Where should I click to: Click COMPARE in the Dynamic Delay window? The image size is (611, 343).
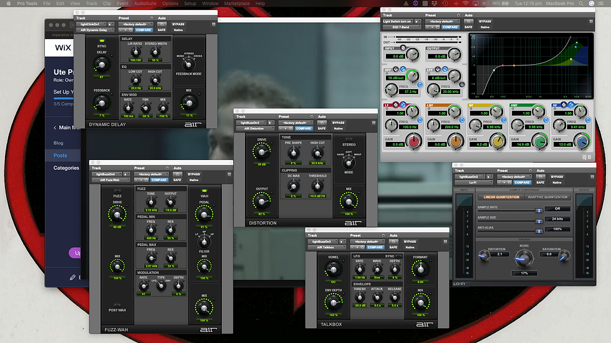pos(143,30)
